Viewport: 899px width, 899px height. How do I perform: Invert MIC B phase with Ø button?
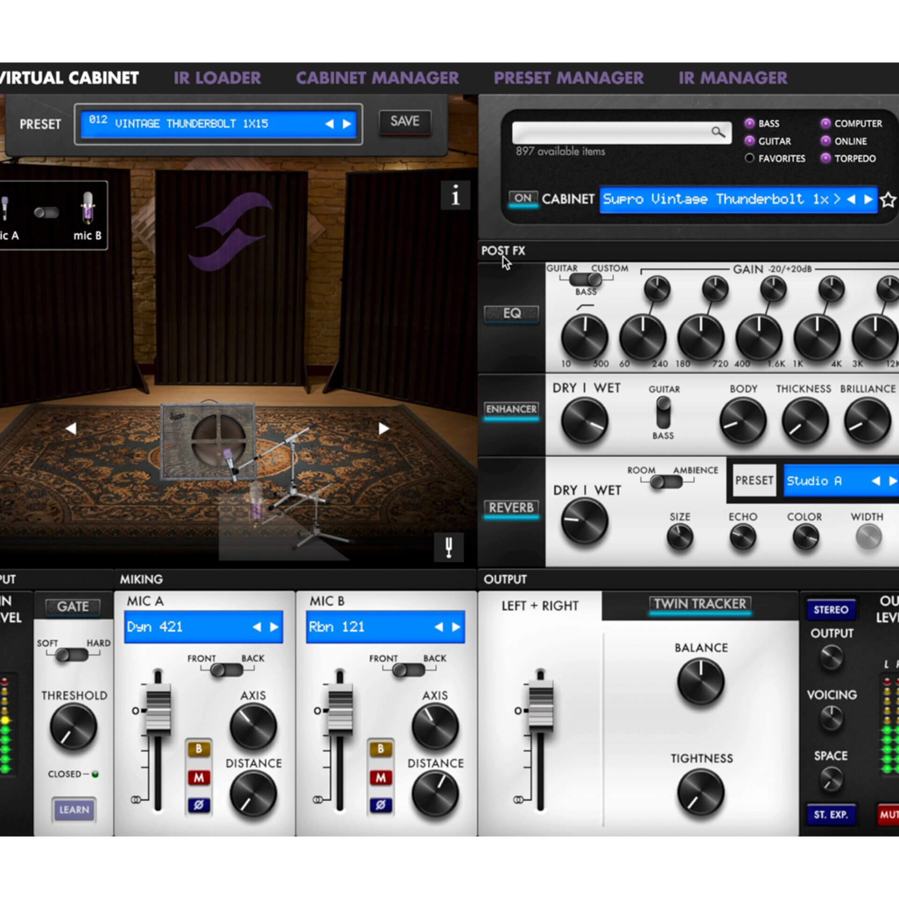tap(381, 805)
